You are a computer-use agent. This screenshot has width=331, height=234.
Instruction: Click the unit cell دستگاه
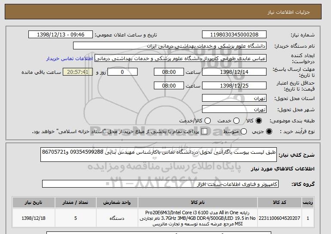[117, 218]
